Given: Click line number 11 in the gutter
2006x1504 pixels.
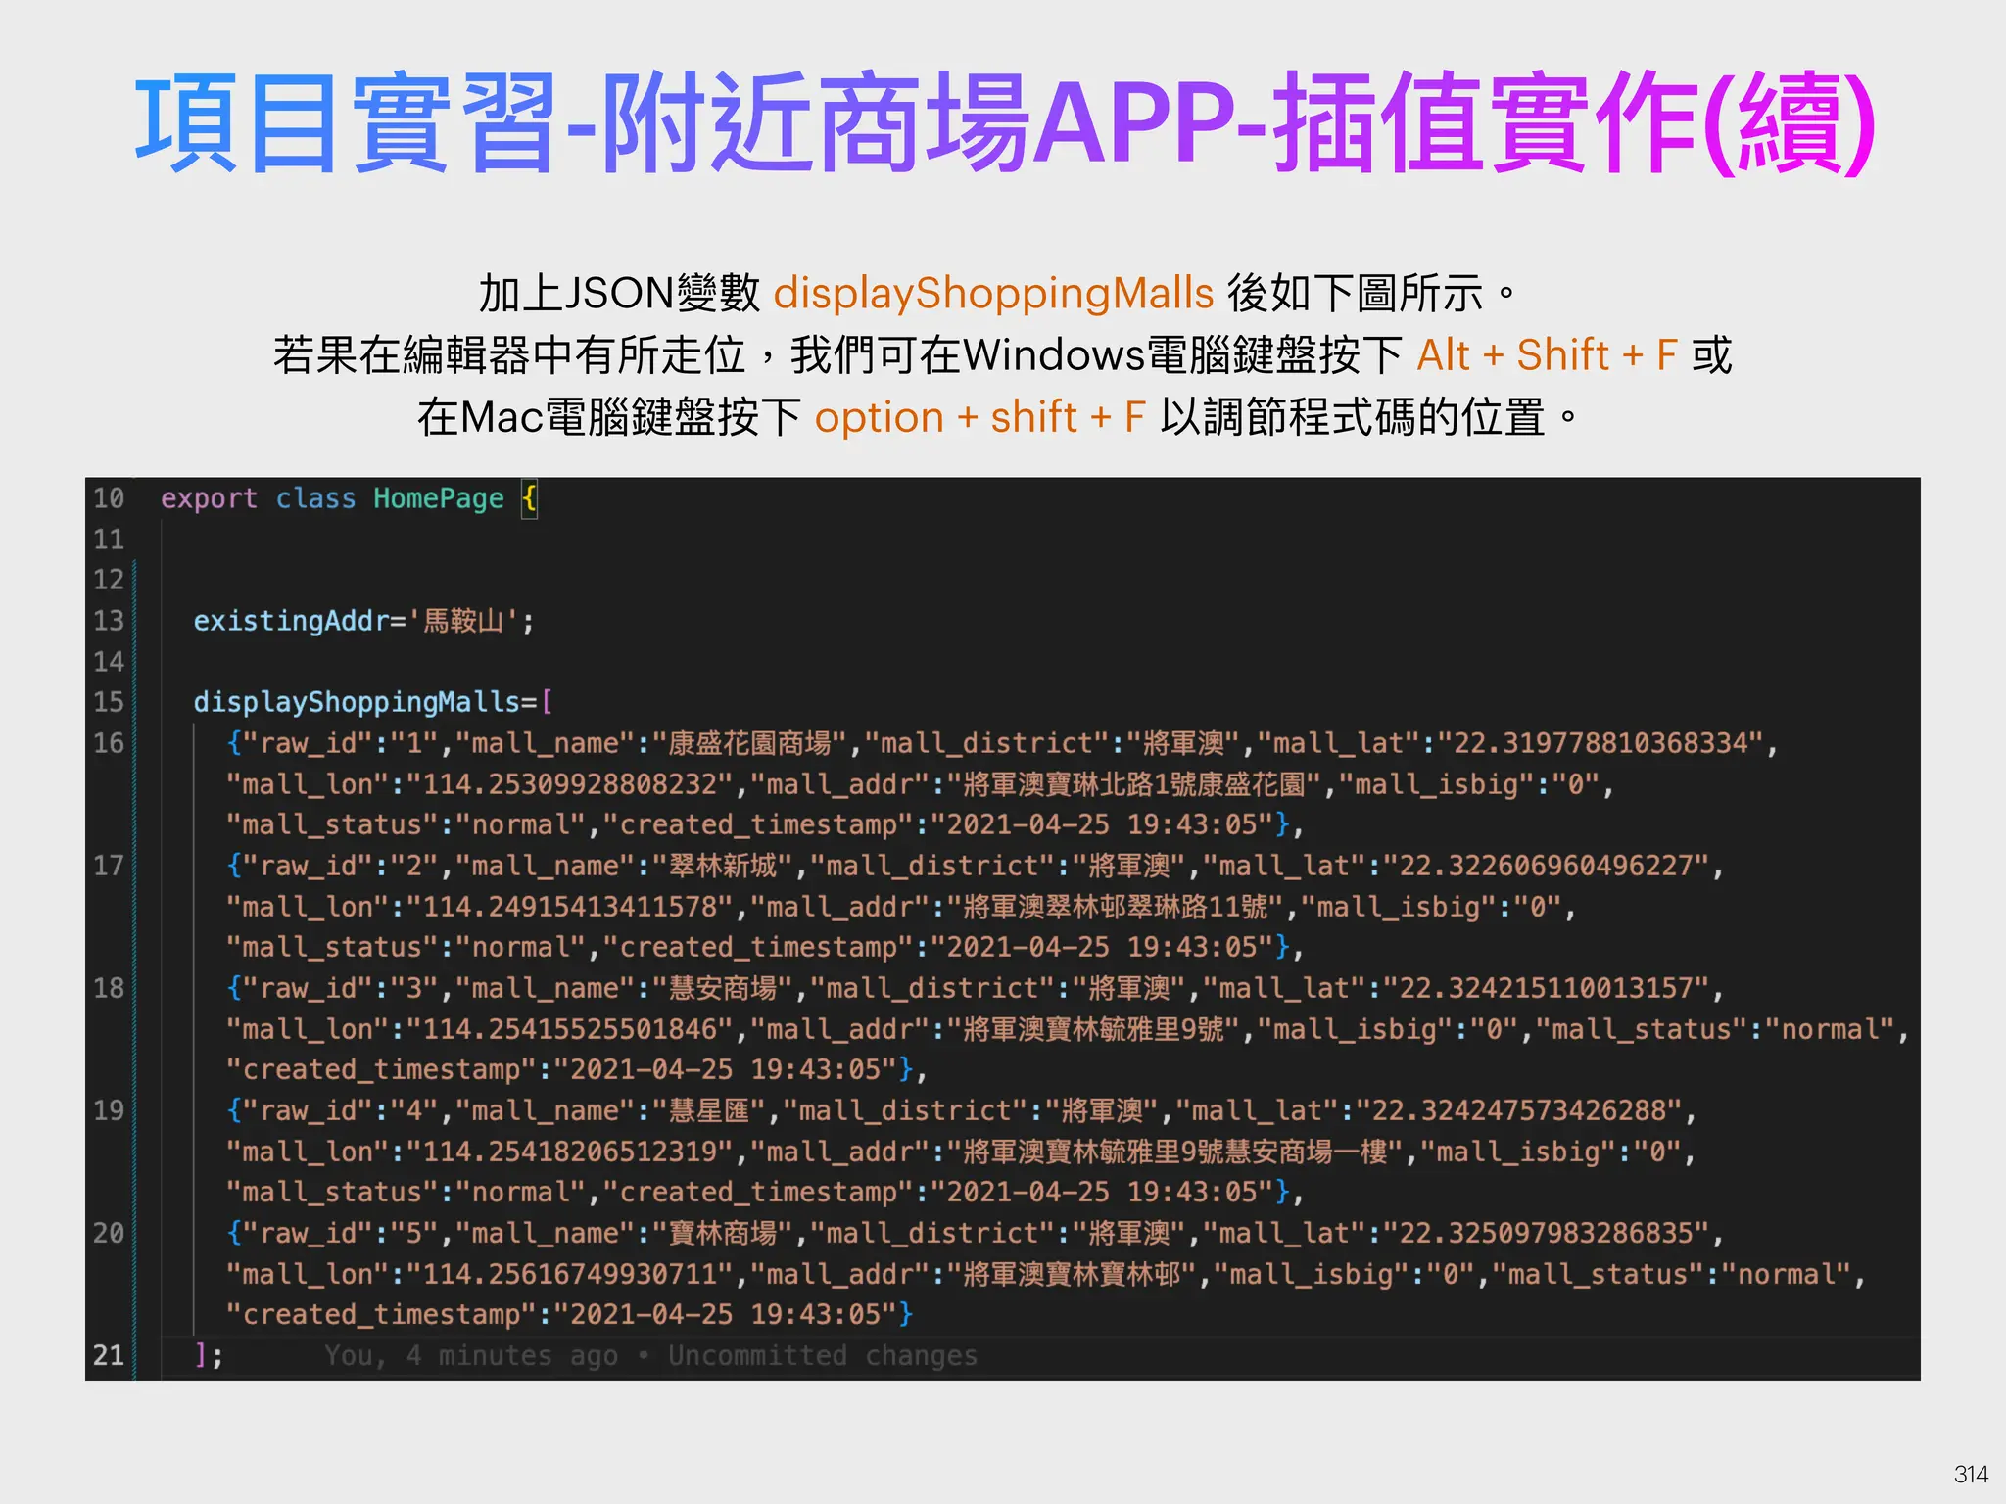Looking at the screenshot, I should coord(109,540).
